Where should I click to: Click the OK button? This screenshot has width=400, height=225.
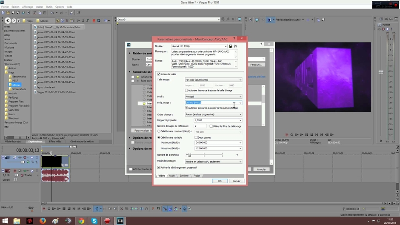[x=220, y=181]
